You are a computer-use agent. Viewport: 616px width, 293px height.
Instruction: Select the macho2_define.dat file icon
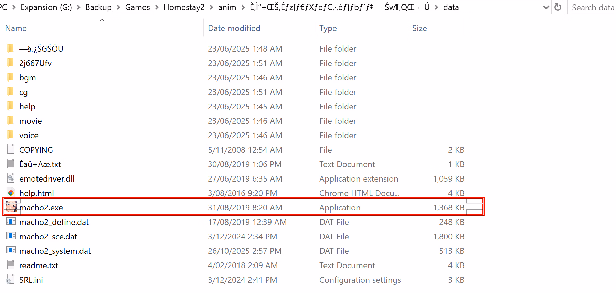click(x=11, y=222)
